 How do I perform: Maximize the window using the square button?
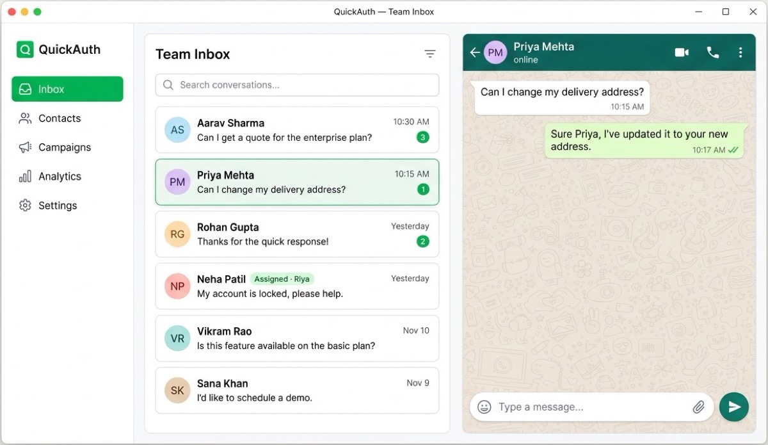[726, 12]
